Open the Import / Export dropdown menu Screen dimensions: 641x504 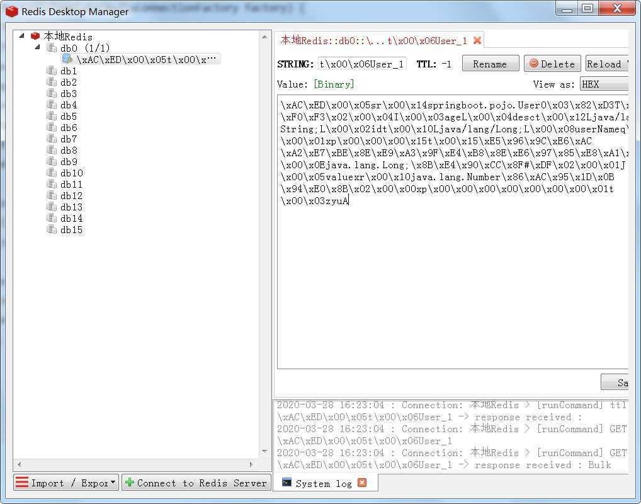tap(66, 483)
